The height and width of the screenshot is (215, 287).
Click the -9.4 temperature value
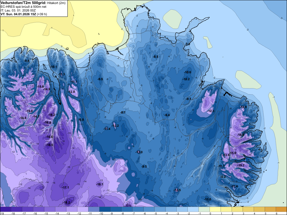[167, 115]
